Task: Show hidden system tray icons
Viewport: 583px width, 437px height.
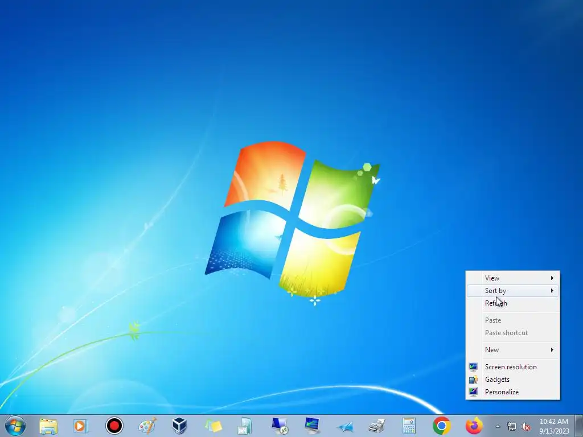Action: (498, 426)
